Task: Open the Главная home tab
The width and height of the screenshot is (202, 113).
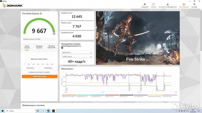Action: pos(144,5)
